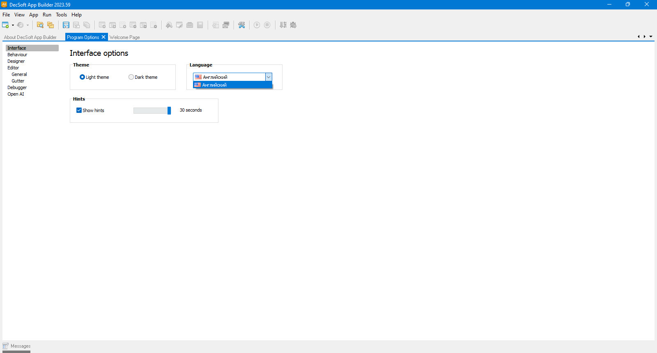Screen dimensions: 657x353
Task: Click the grey single floppy Save As icon
Action: click(x=76, y=25)
